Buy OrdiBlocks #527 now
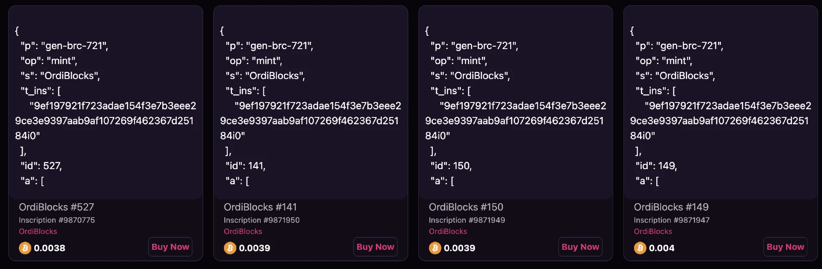822x269 pixels. point(170,247)
